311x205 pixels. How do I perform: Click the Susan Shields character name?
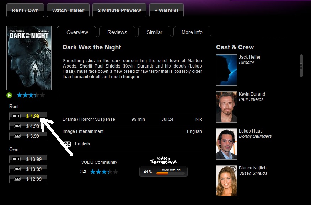[253, 173]
